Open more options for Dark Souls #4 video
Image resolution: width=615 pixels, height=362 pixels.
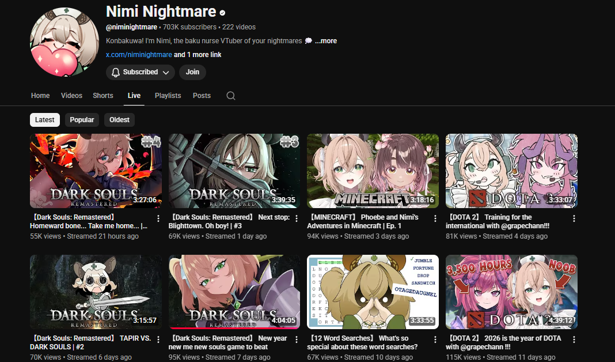point(158,218)
